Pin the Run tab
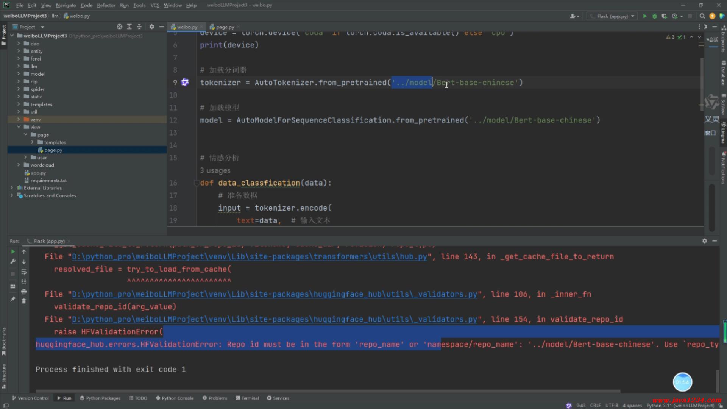 (x=13, y=299)
